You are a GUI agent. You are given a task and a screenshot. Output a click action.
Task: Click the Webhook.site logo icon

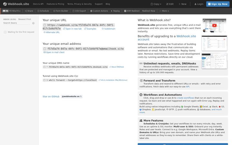point(5,4)
